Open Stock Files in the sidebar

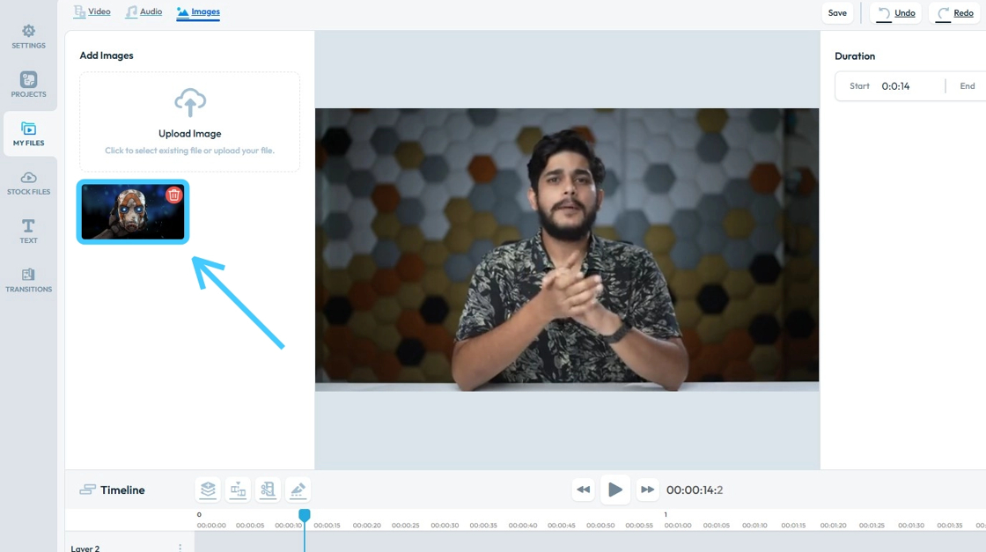pos(28,183)
